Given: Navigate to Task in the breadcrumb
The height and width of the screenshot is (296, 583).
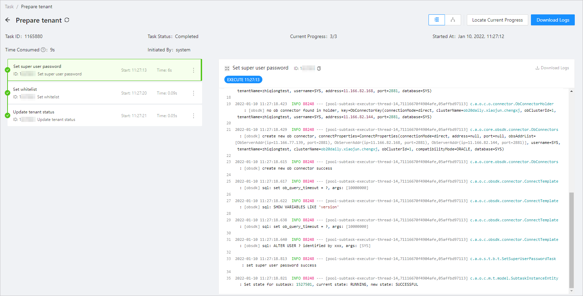Looking at the screenshot, I should click(9, 7).
